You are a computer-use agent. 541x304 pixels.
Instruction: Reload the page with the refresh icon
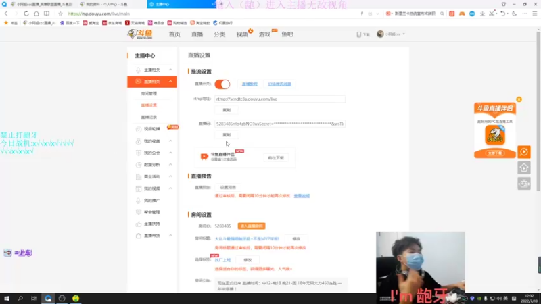click(26, 14)
